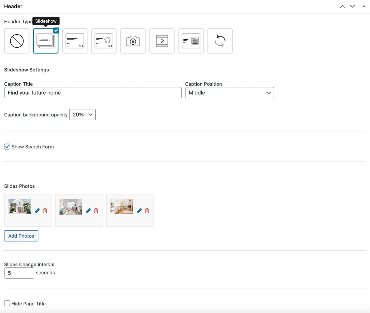Choose the video header type icon
This screenshot has width=370, height=313.
162,41
